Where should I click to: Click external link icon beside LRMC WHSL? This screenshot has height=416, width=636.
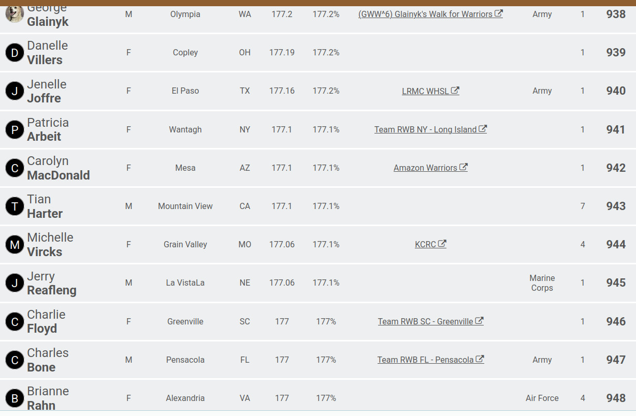click(455, 91)
